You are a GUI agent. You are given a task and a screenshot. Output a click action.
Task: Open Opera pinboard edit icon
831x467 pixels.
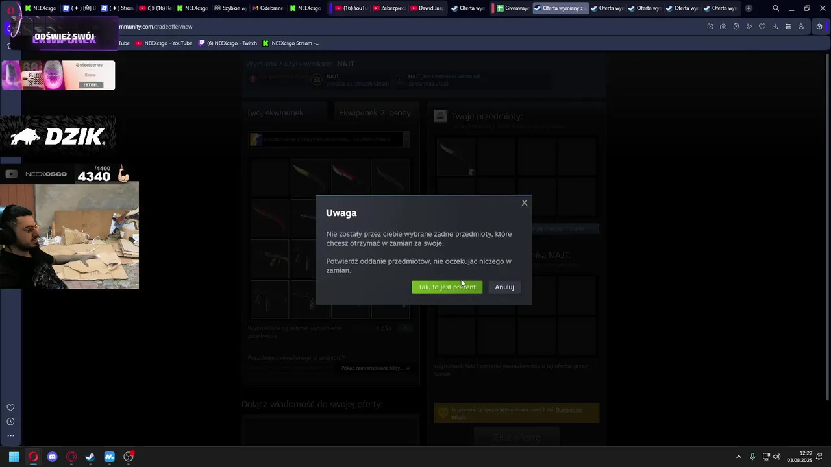pos(710,27)
